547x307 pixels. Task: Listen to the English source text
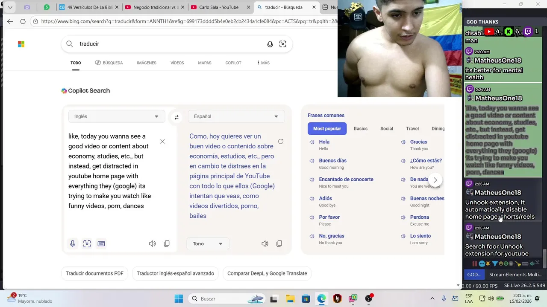point(152,243)
